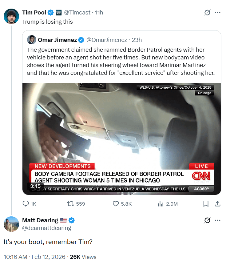Image resolution: width=226 pixels, height=261 pixels.
Task: Like Tim Pool's post with heart icon
Action: [x=116, y=204]
